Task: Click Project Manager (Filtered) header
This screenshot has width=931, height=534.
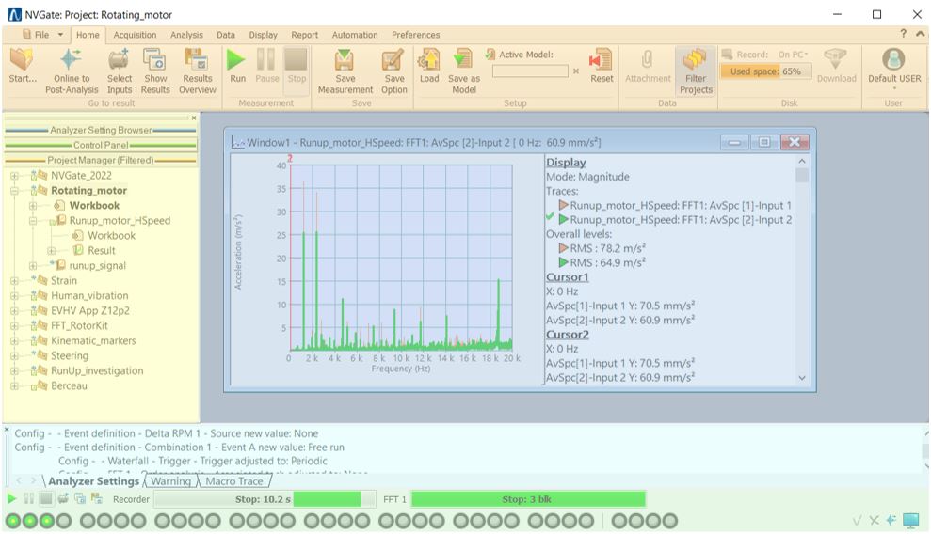Action: (101, 160)
